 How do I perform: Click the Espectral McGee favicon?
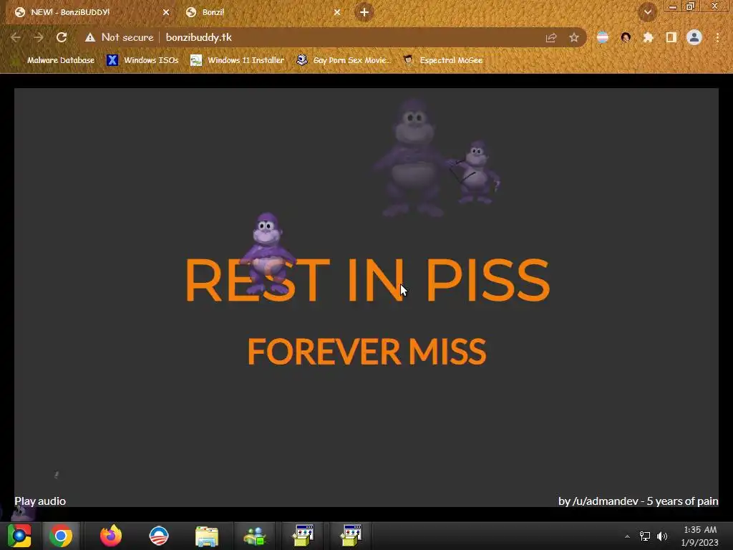(x=408, y=60)
